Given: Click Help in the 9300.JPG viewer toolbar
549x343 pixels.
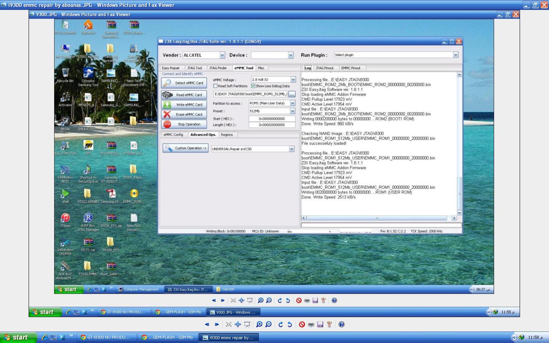Looking at the screenshot, I should click(x=334, y=300).
